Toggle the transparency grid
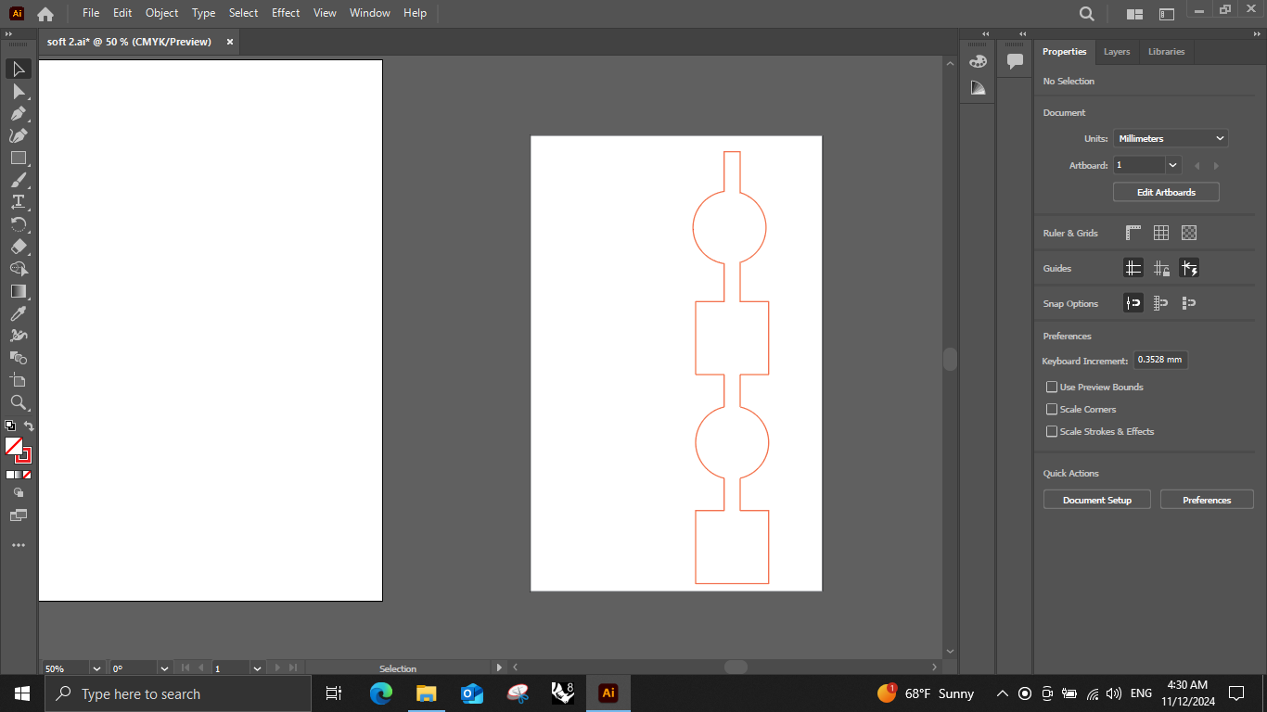 (1189, 233)
